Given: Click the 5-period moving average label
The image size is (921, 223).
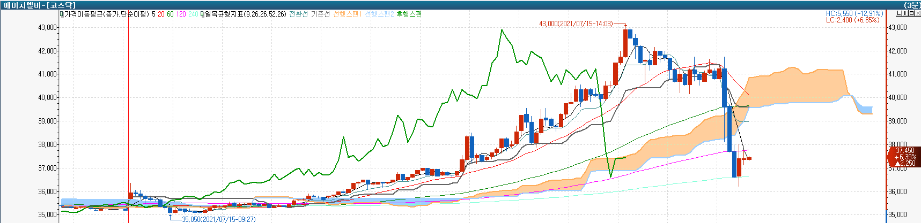Looking at the screenshot, I should (153, 14).
